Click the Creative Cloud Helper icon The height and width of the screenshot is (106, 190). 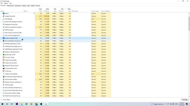[4, 60]
